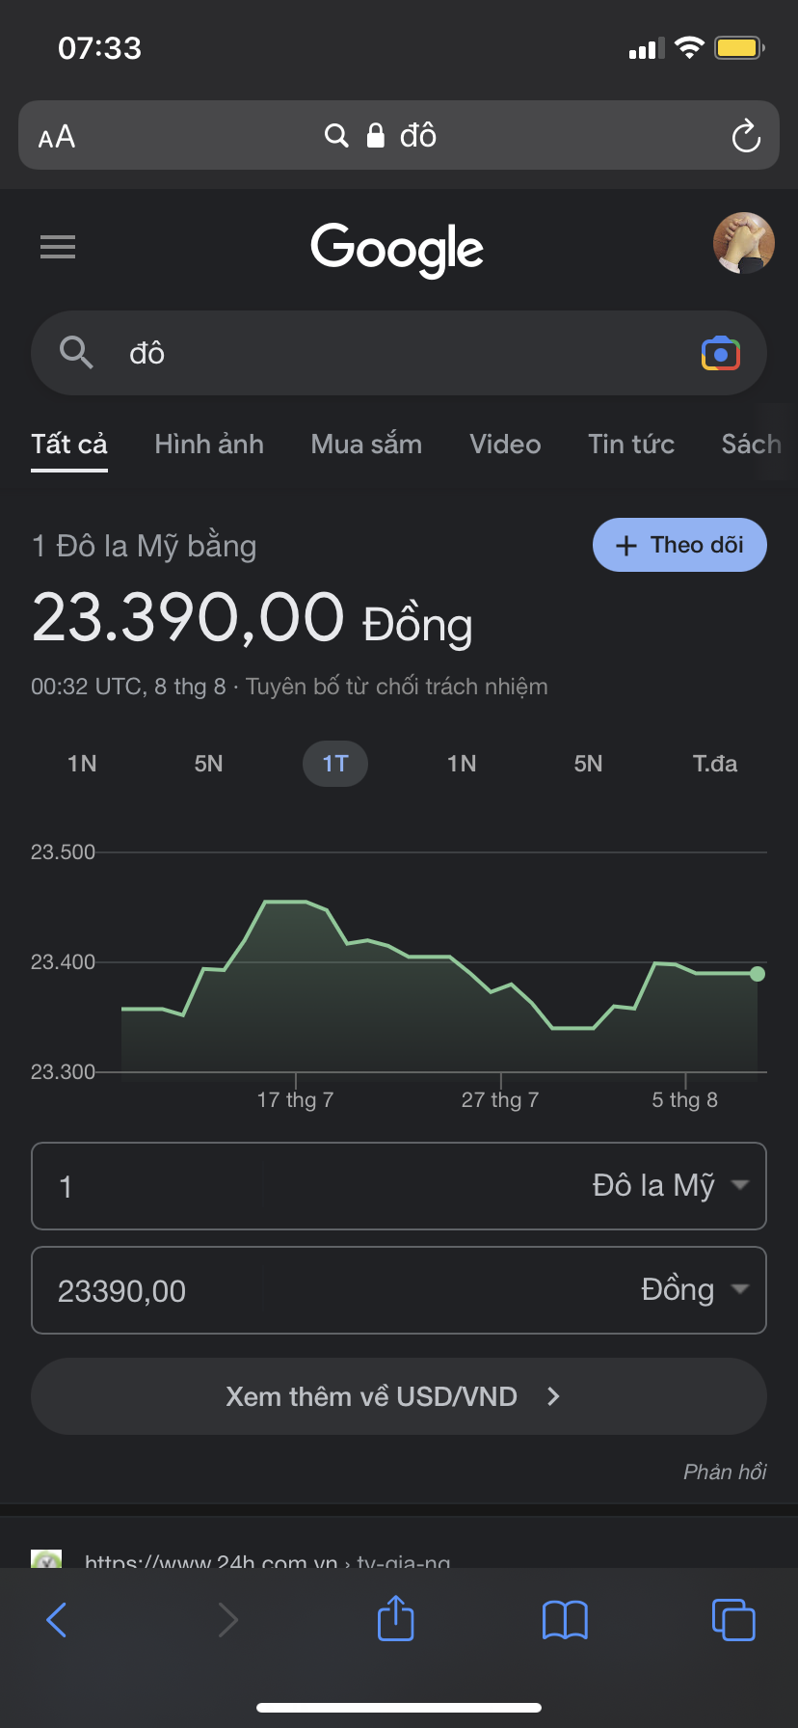Open the Đồng currency dropdown
The height and width of the screenshot is (1728, 798).
click(694, 1290)
